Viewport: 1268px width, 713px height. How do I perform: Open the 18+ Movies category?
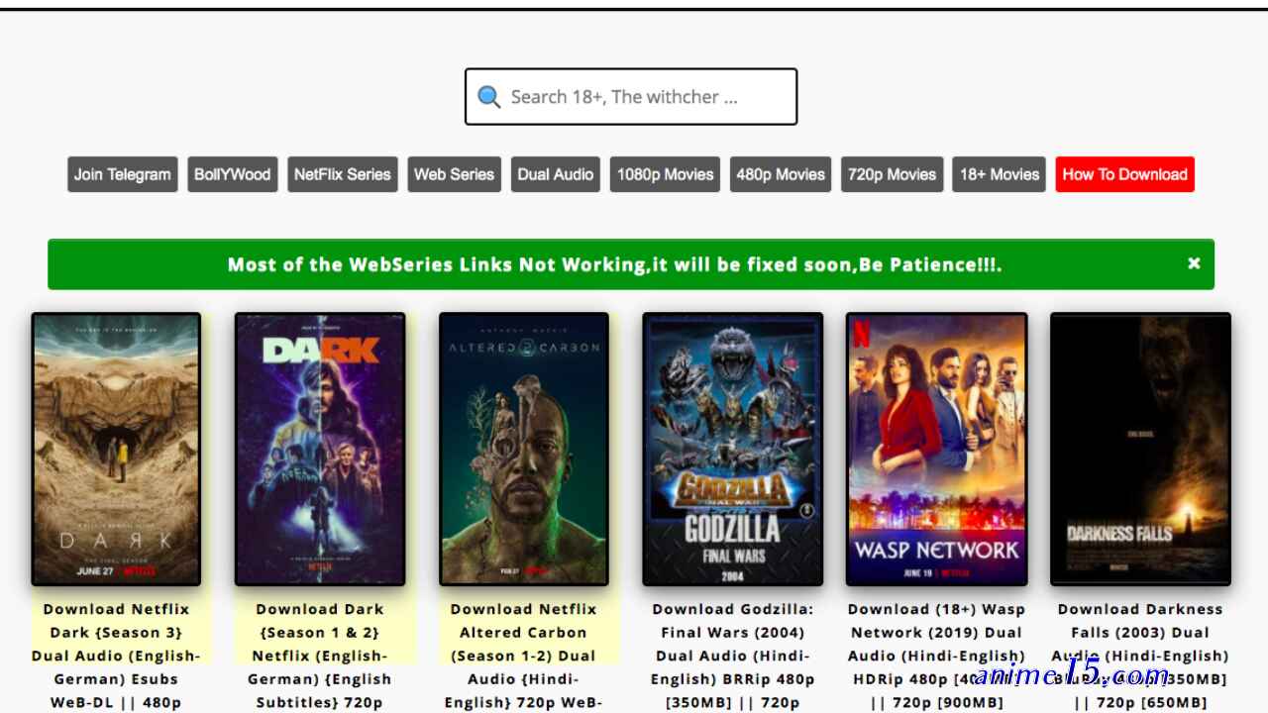1000,174
